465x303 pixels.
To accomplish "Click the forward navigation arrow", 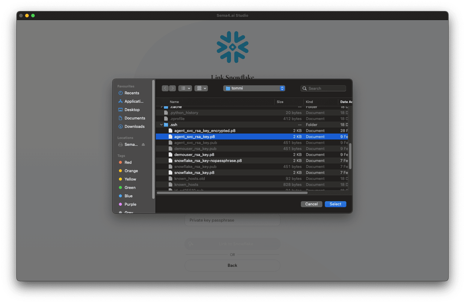I will pos(172,88).
